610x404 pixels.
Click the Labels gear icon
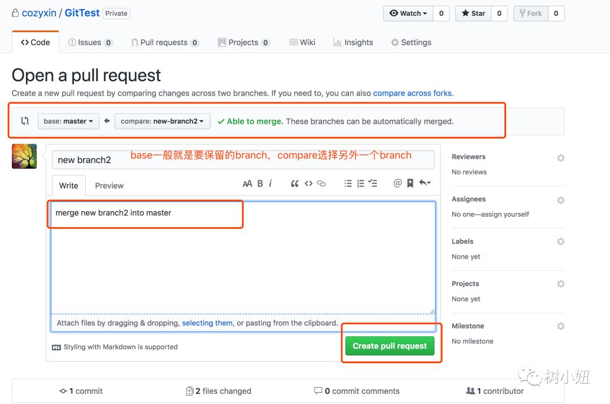coord(561,241)
